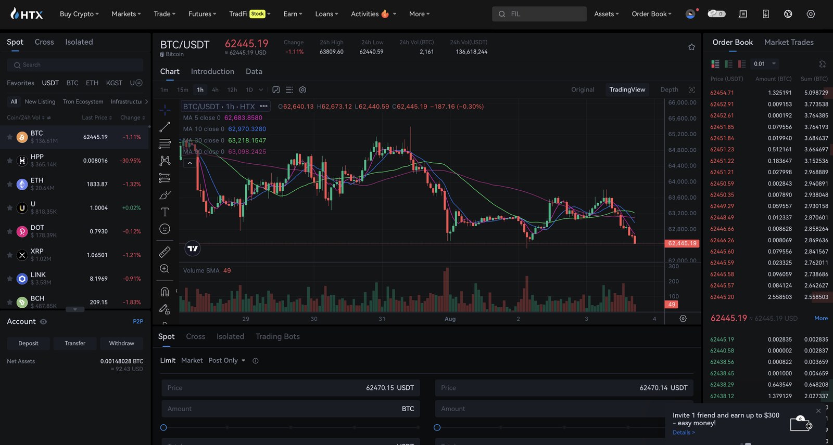The image size is (833, 445).
Task: Open the language and region globe icon
Action: [788, 14]
